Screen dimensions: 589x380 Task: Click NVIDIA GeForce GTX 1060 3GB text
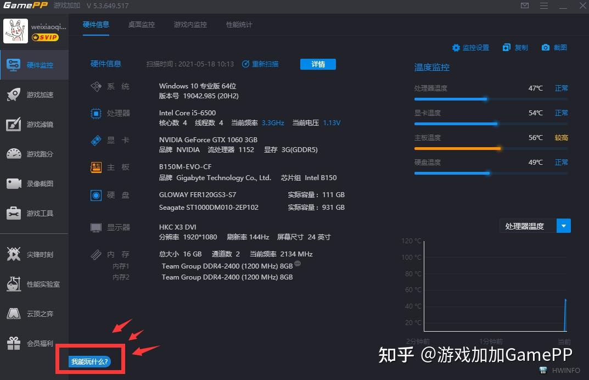208,140
